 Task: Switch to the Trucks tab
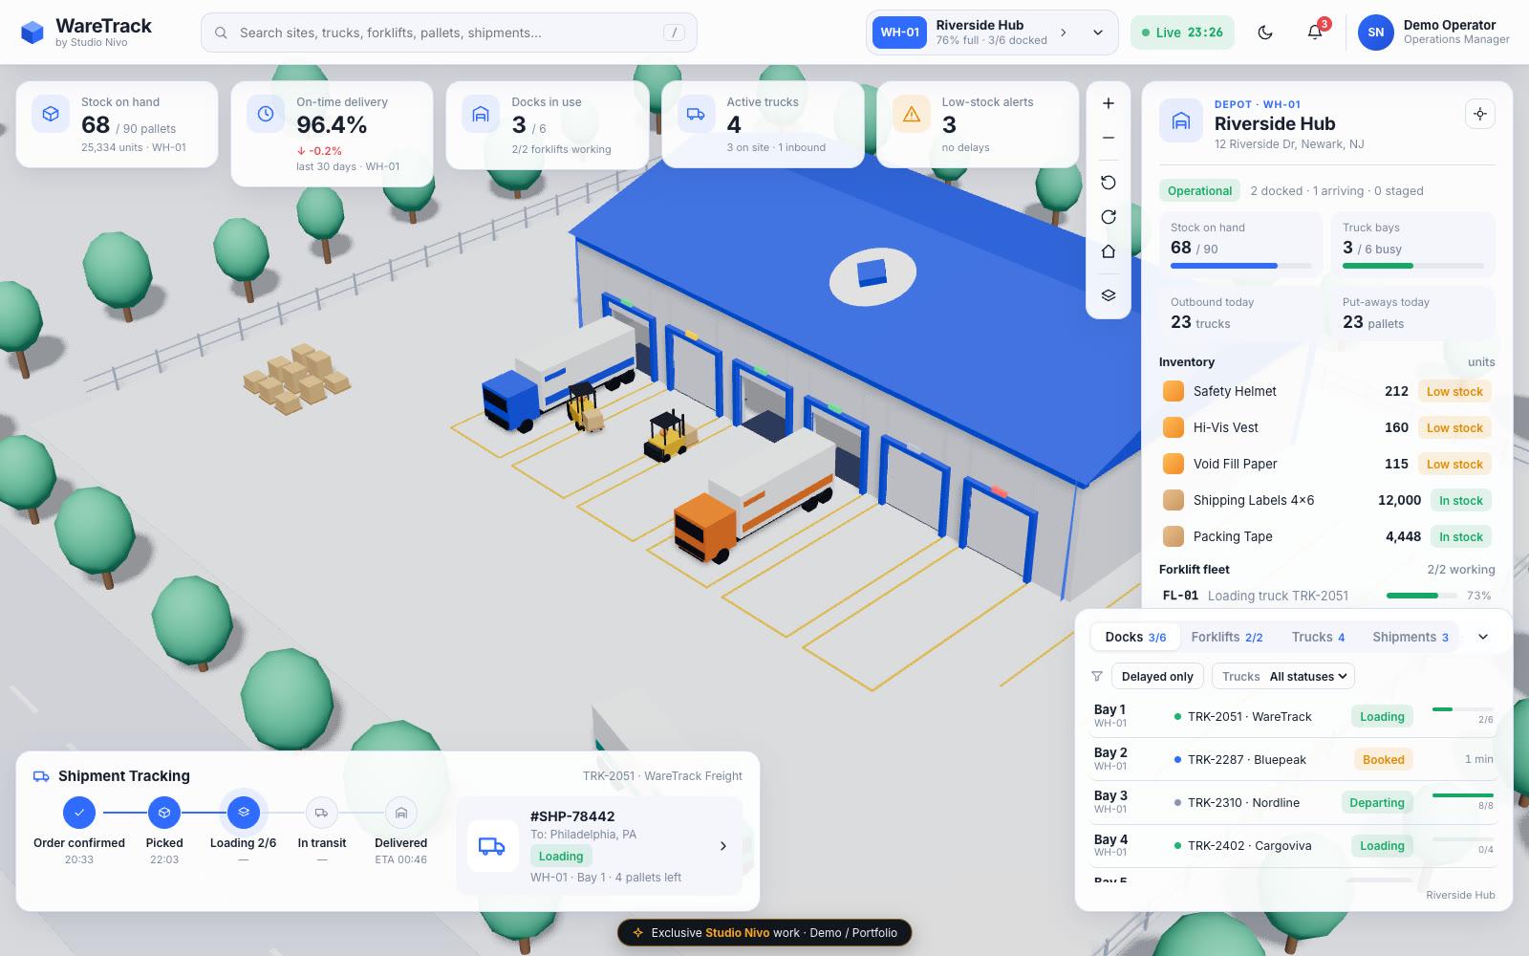[x=1318, y=637]
